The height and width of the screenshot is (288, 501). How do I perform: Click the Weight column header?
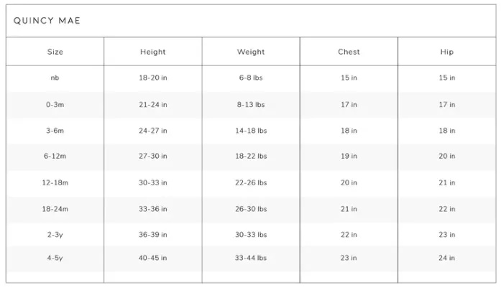tap(251, 52)
